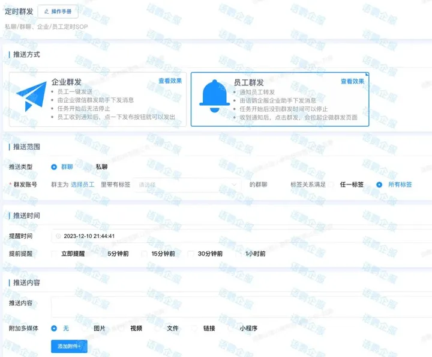Select 图片 as attached media type
Viewport: 432px width, 357px height.
coord(87,328)
